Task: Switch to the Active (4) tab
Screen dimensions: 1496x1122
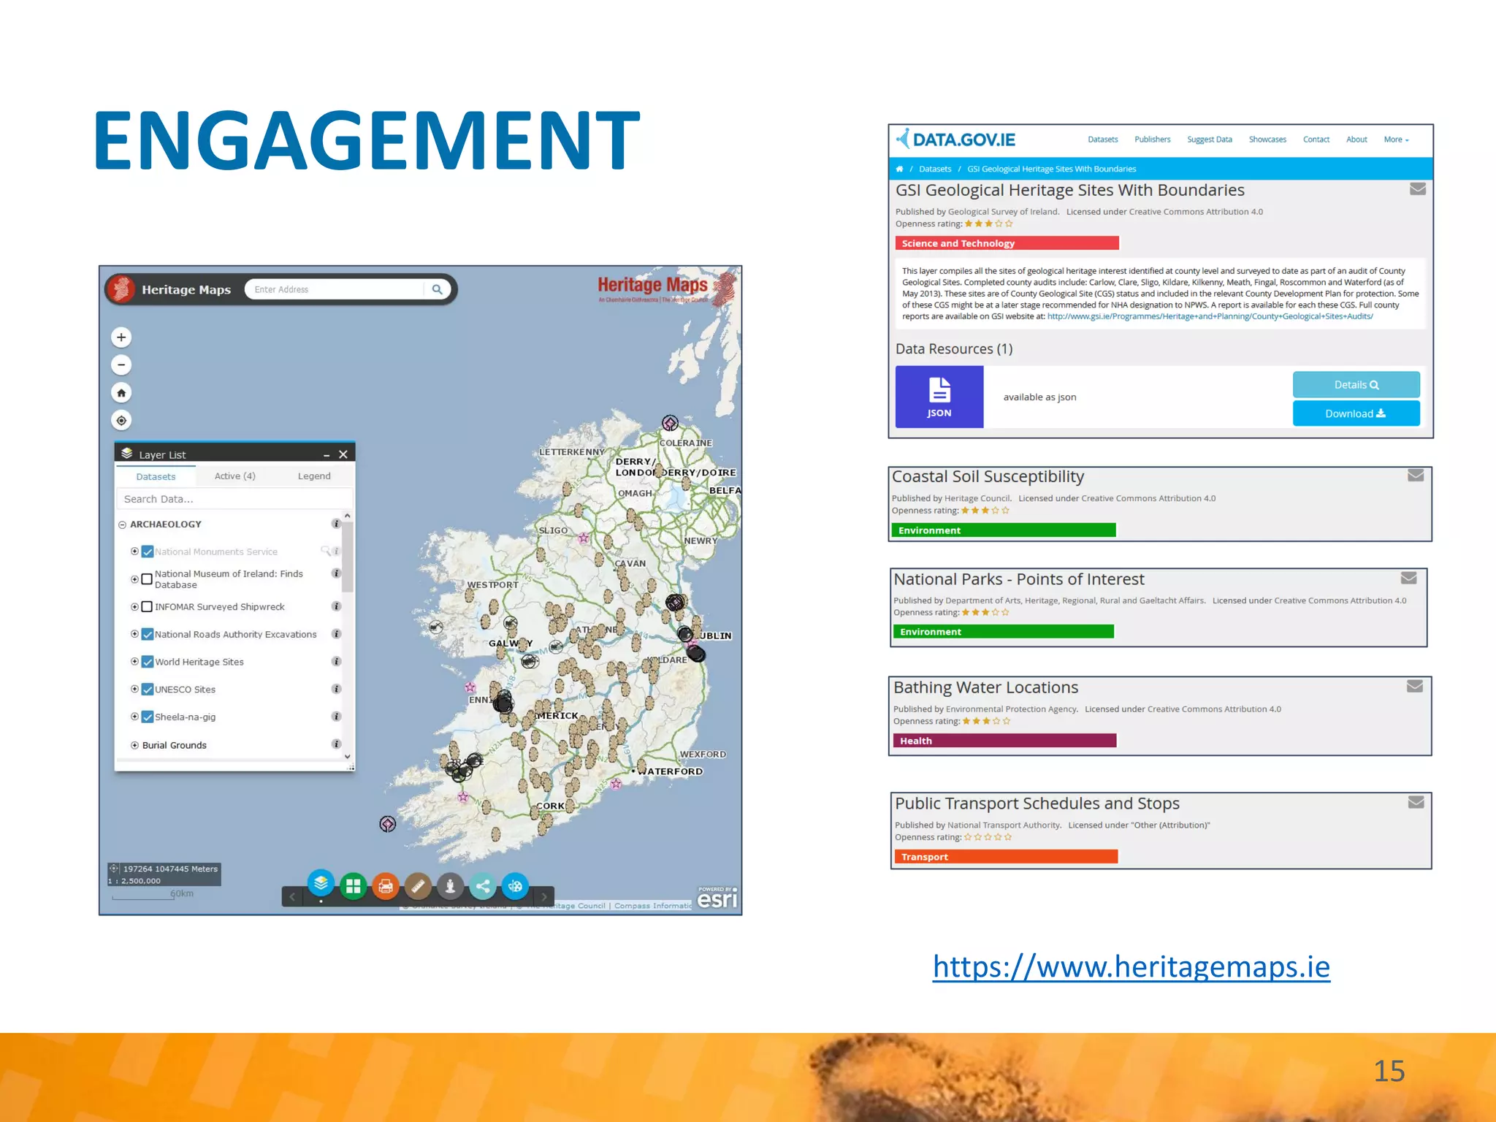Action: pyautogui.click(x=234, y=476)
